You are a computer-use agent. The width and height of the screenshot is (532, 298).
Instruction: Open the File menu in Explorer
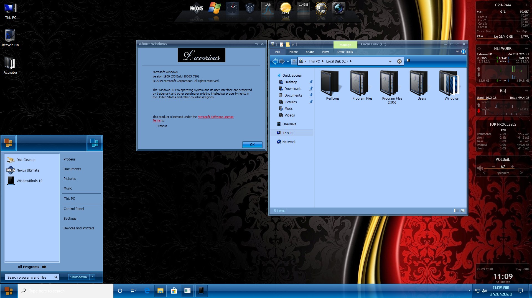(278, 52)
